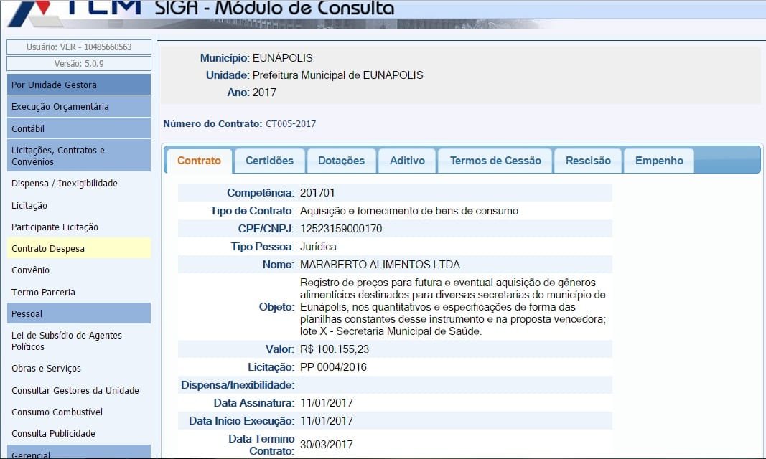
Task: View the Rescisão tab
Action: tap(587, 161)
